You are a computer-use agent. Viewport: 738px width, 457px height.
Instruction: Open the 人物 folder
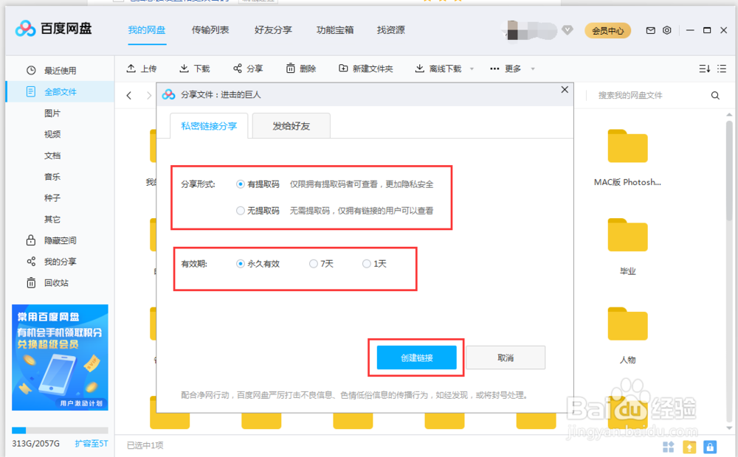(627, 335)
